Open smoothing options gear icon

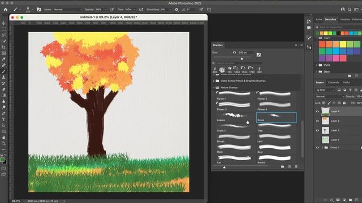click(x=176, y=10)
